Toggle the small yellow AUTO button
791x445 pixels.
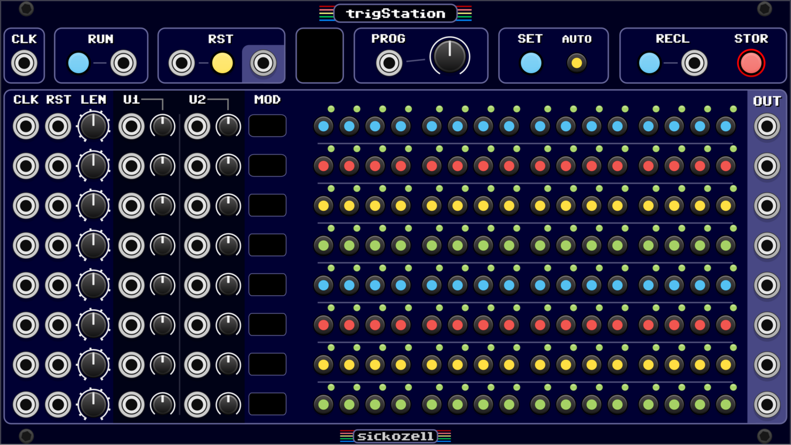click(577, 63)
